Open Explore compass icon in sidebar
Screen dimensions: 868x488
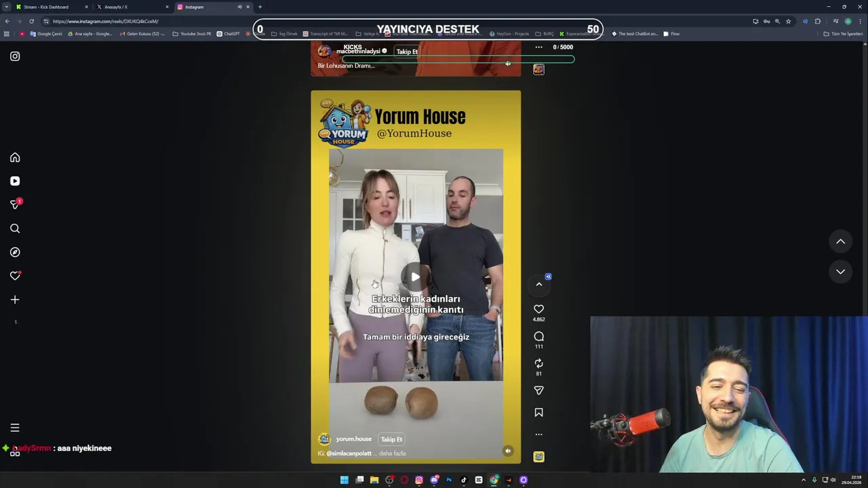[15, 252]
